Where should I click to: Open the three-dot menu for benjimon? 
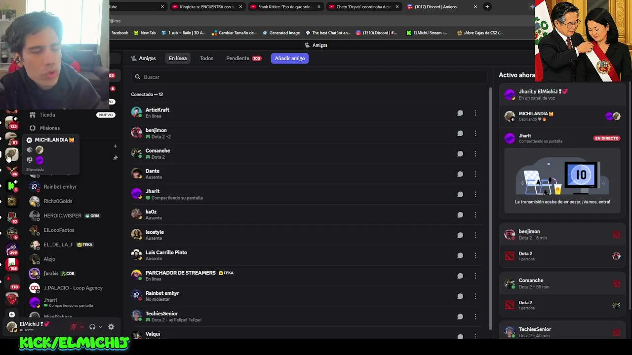475,133
